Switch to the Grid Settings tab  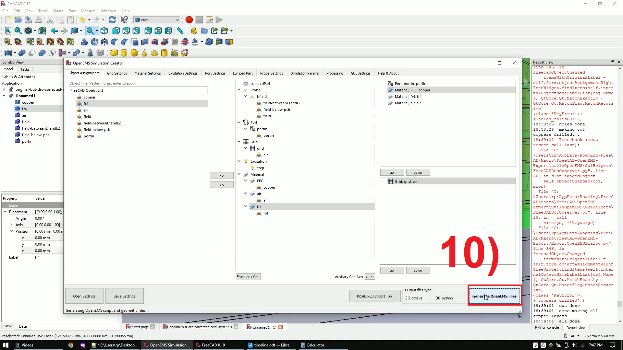[x=117, y=73]
